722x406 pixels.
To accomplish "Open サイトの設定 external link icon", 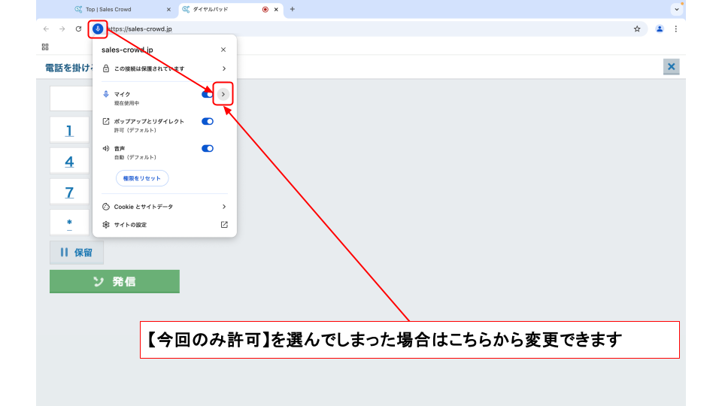I will (223, 224).
